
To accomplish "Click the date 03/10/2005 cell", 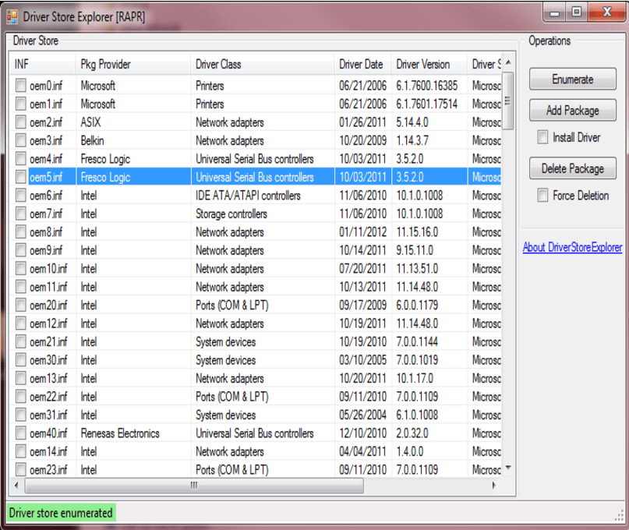I will click(362, 360).
